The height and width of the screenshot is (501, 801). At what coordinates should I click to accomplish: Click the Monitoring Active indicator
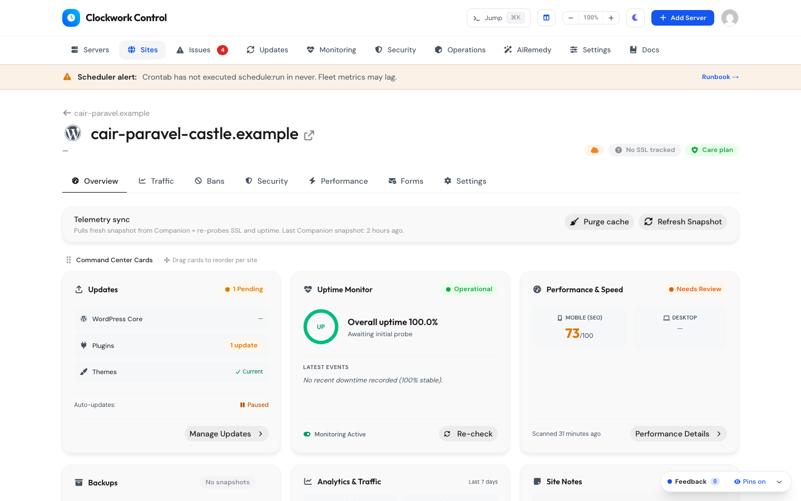tap(334, 434)
